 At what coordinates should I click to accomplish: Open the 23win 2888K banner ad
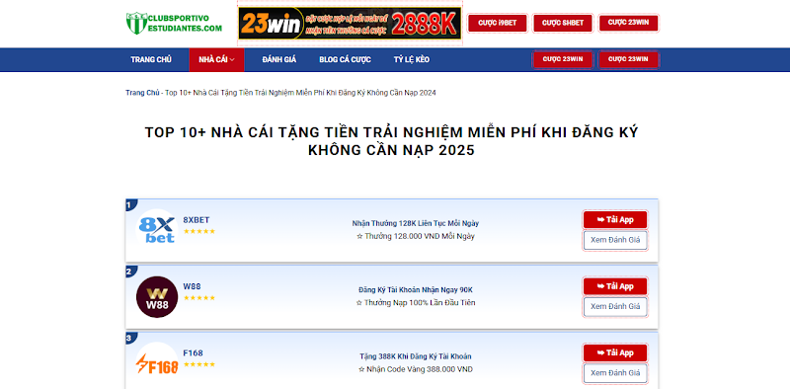tap(350, 23)
